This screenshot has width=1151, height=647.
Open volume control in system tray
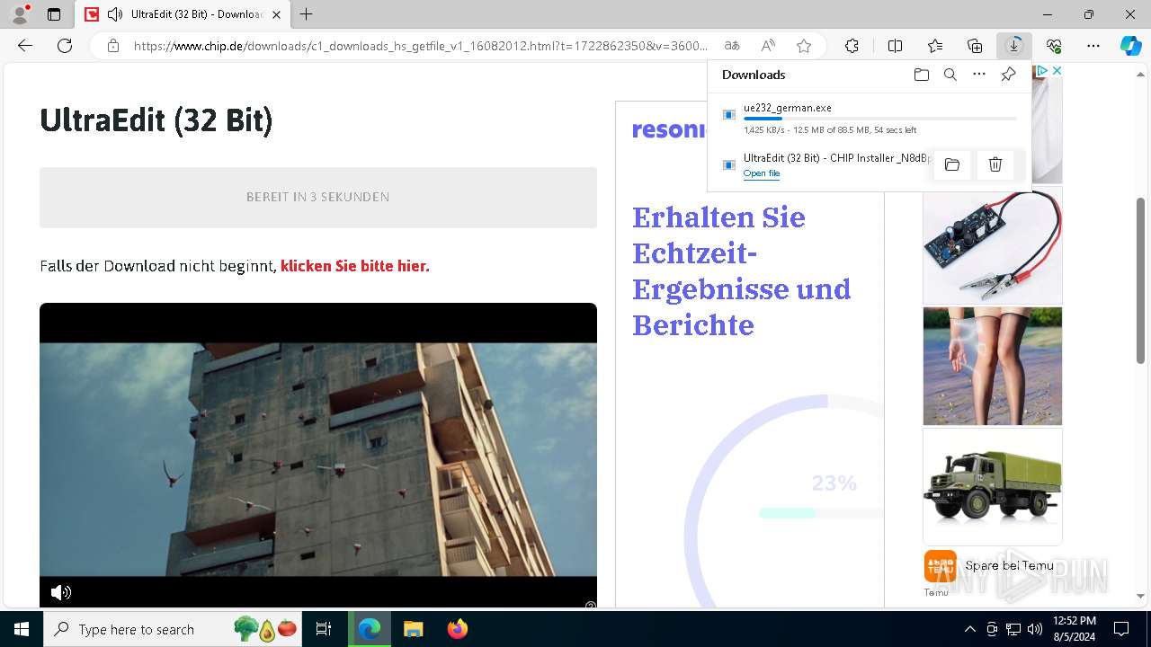[1034, 629]
